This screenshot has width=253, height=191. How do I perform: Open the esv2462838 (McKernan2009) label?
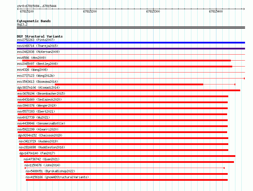tap(38, 52)
